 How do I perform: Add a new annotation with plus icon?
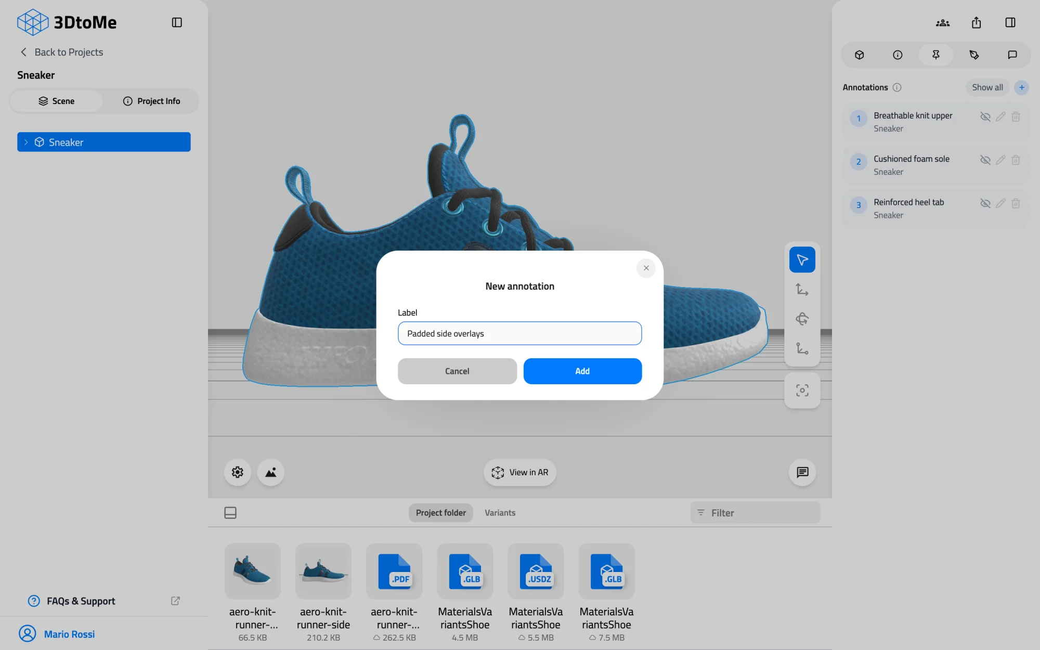tap(1022, 87)
